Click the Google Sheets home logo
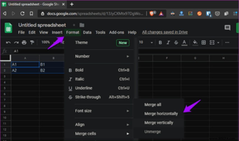Screen dimensions: 239x141 coord(8,28)
